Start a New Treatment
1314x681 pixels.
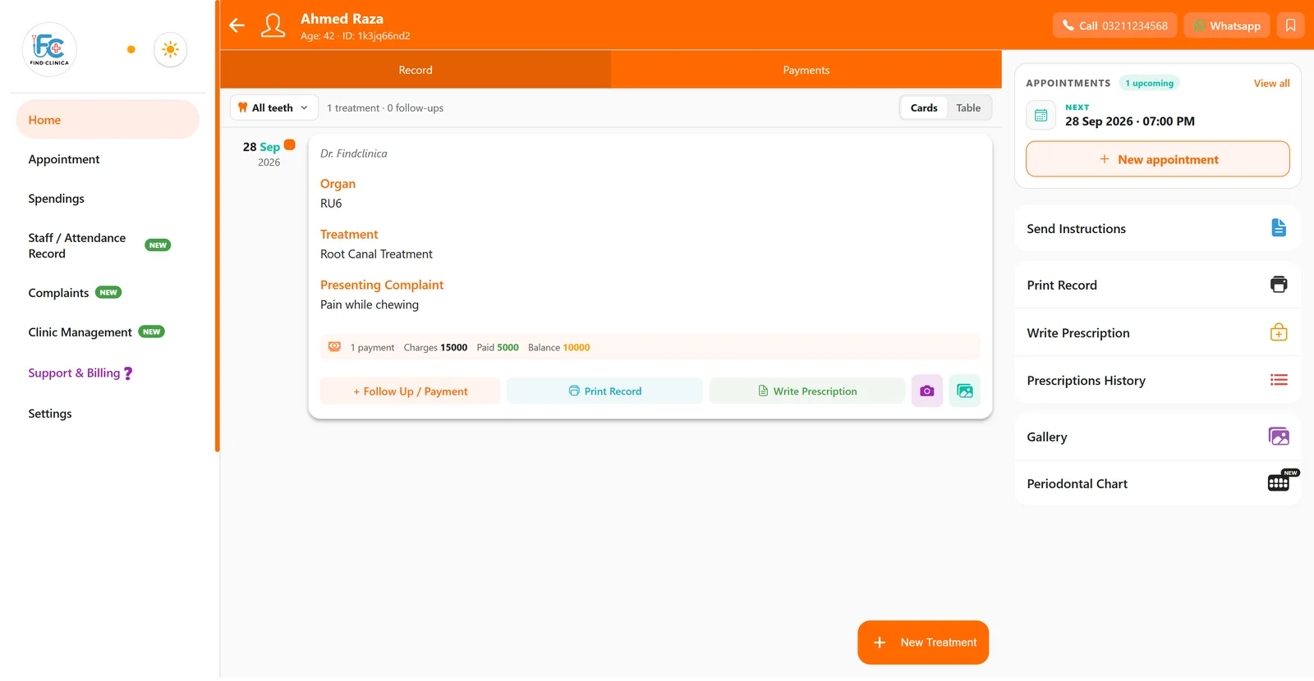coord(923,642)
